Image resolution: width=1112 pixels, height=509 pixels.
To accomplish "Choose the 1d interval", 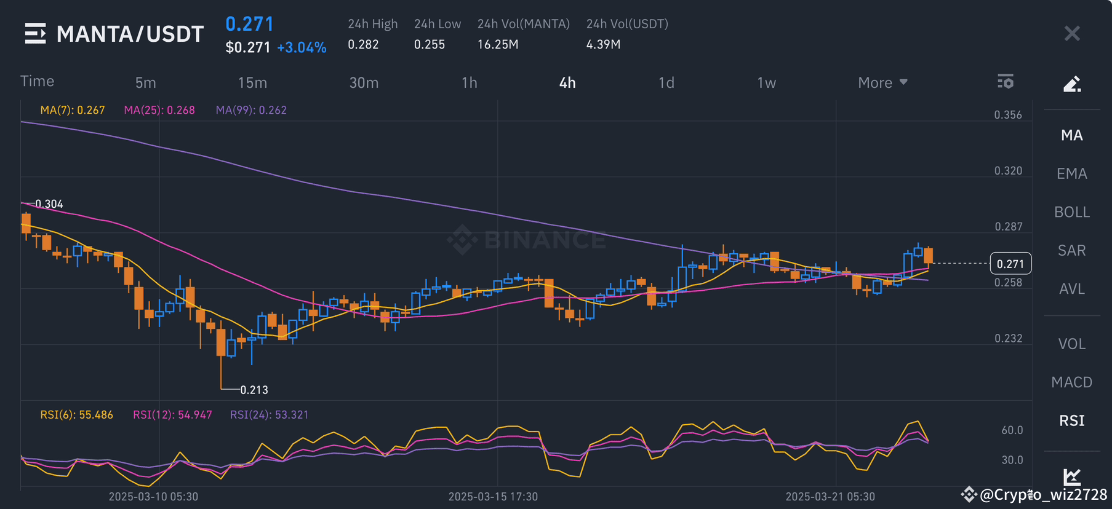I will tap(666, 82).
